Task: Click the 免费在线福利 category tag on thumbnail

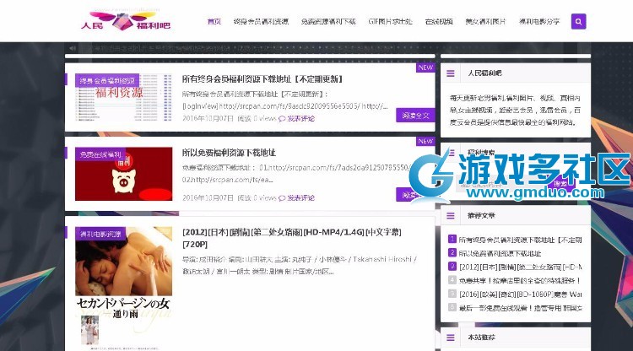Action: 100,154
